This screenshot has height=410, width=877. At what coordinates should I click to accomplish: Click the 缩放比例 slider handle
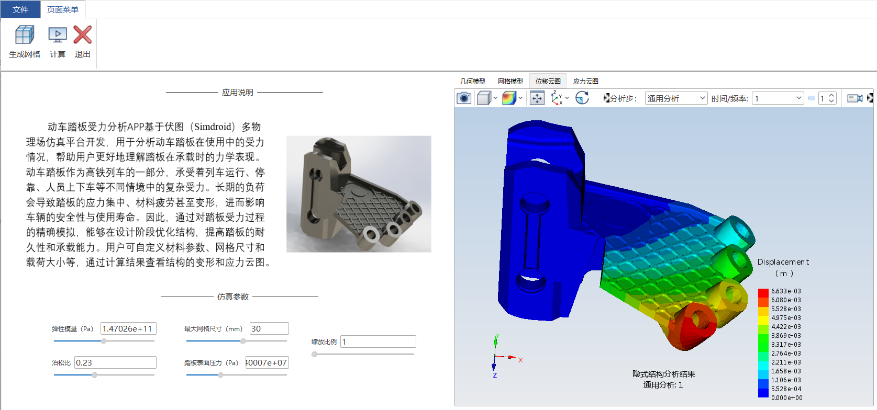(x=314, y=354)
